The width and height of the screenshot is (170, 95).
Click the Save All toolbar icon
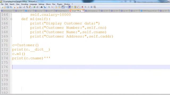(x=11, y=7)
